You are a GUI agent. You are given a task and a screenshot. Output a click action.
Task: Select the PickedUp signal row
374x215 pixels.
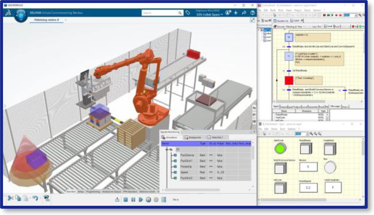pos(187,166)
